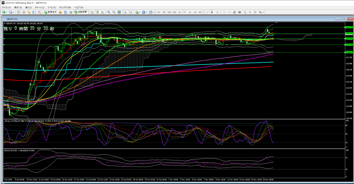The image size is (354, 184).
Task: Toggle the 自動売買 auto-trading button
Action: click(x=81, y=12)
